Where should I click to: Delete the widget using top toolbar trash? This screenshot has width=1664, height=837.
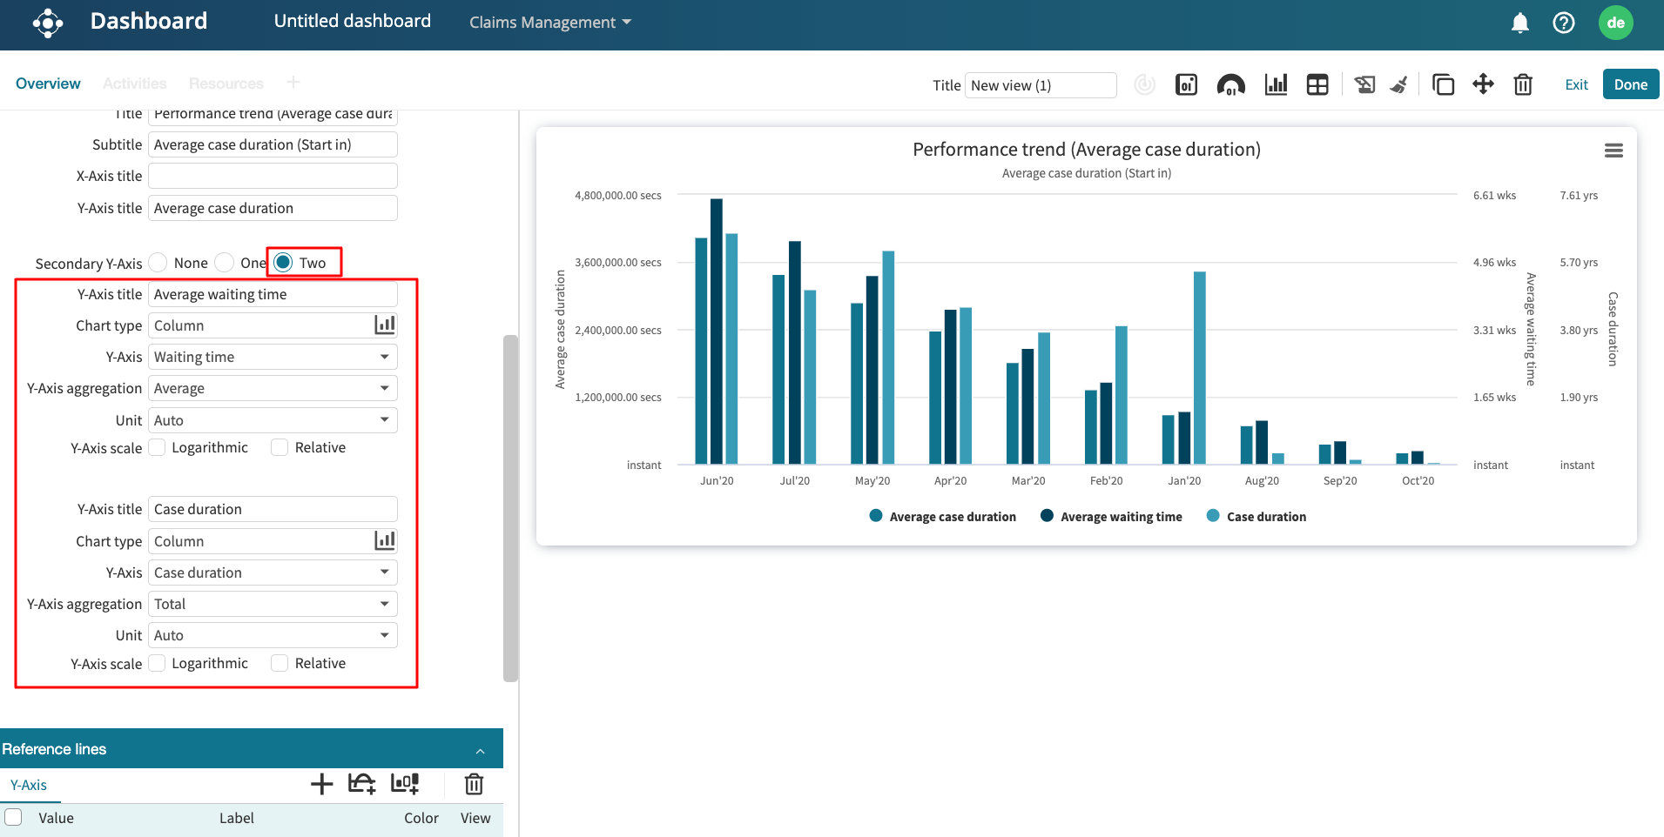(1523, 84)
